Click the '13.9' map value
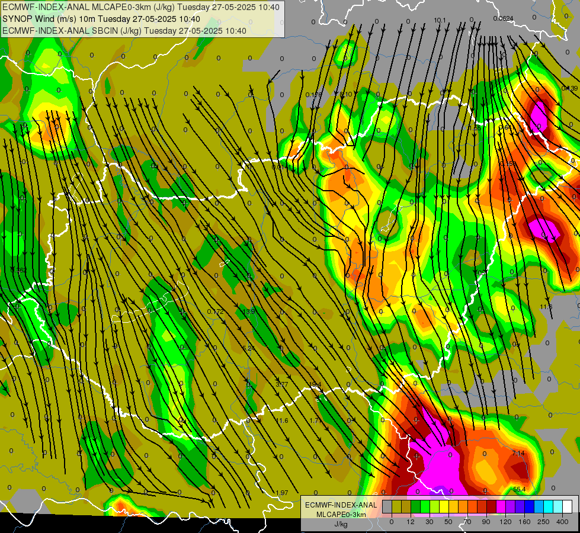The image size is (580, 533). point(249,312)
